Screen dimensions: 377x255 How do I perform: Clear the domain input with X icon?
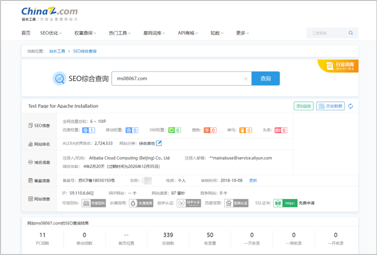(246, 79)
